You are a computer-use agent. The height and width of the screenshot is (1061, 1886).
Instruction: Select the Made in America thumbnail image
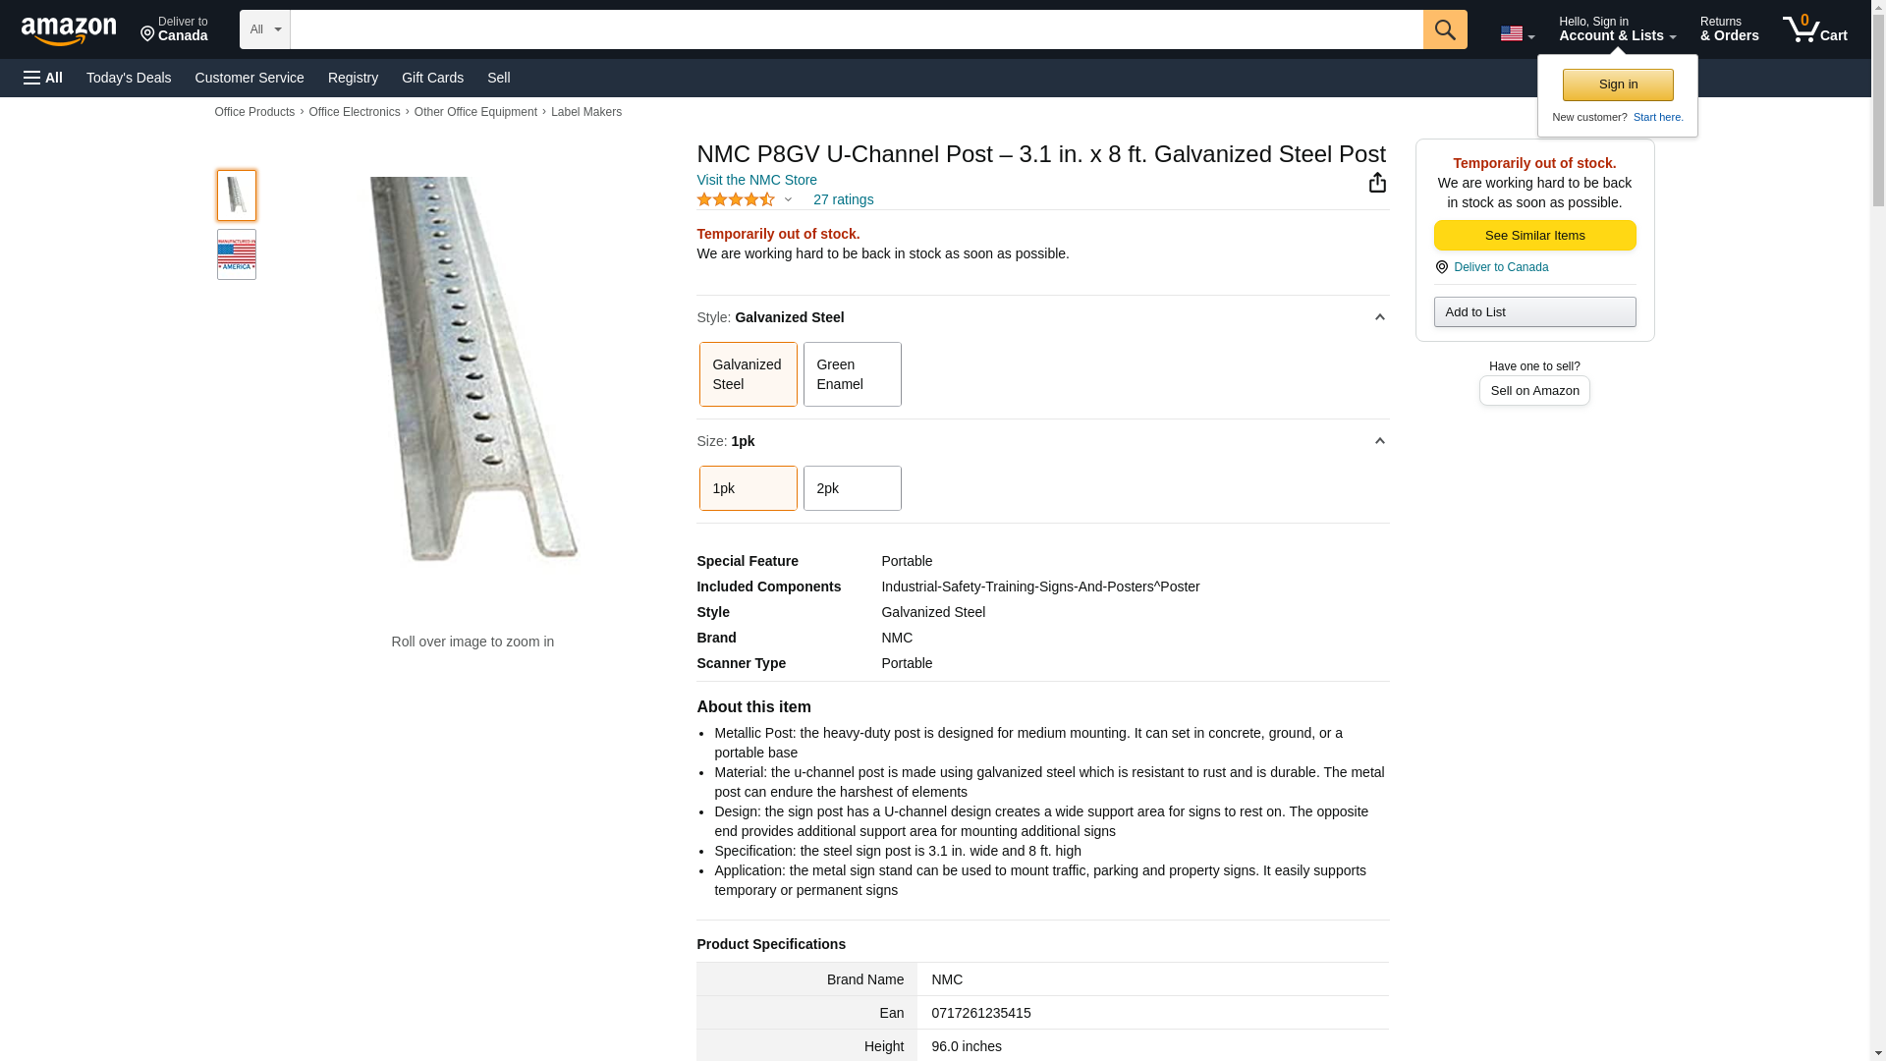pyautogui.click(x=237, y=254)
